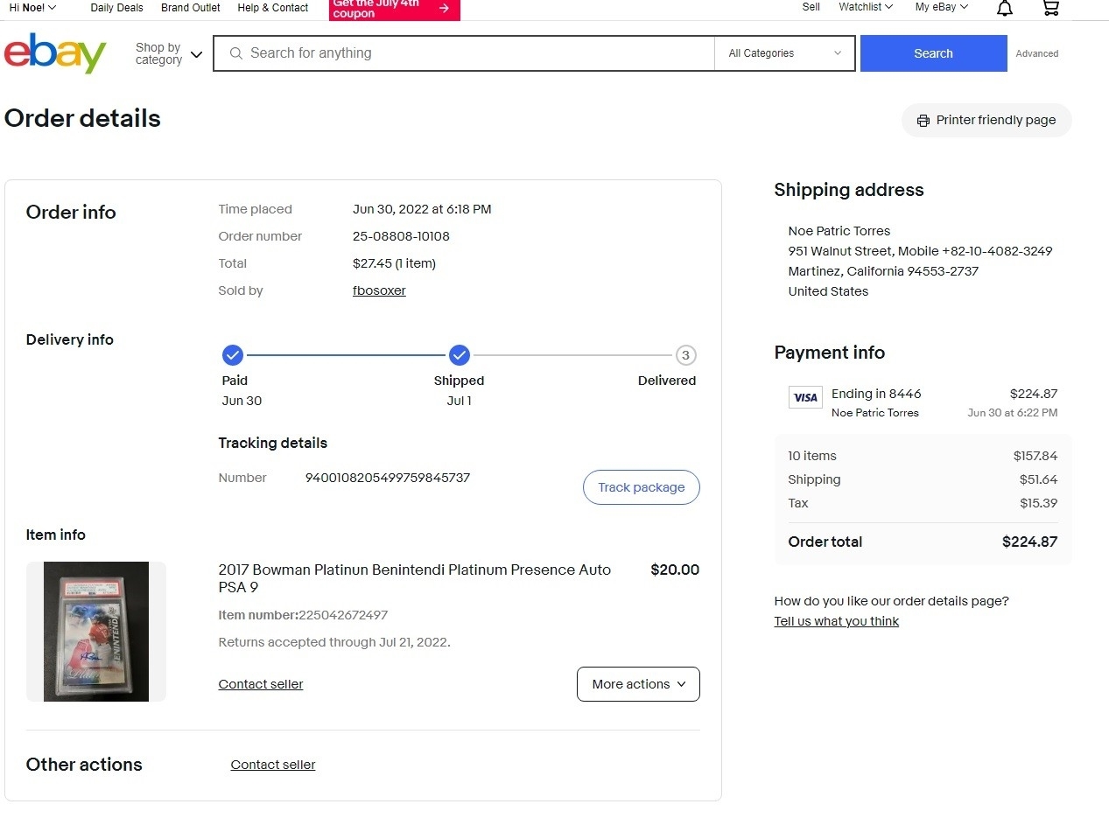
Task: Open Daily Deals
Action: 116,8
